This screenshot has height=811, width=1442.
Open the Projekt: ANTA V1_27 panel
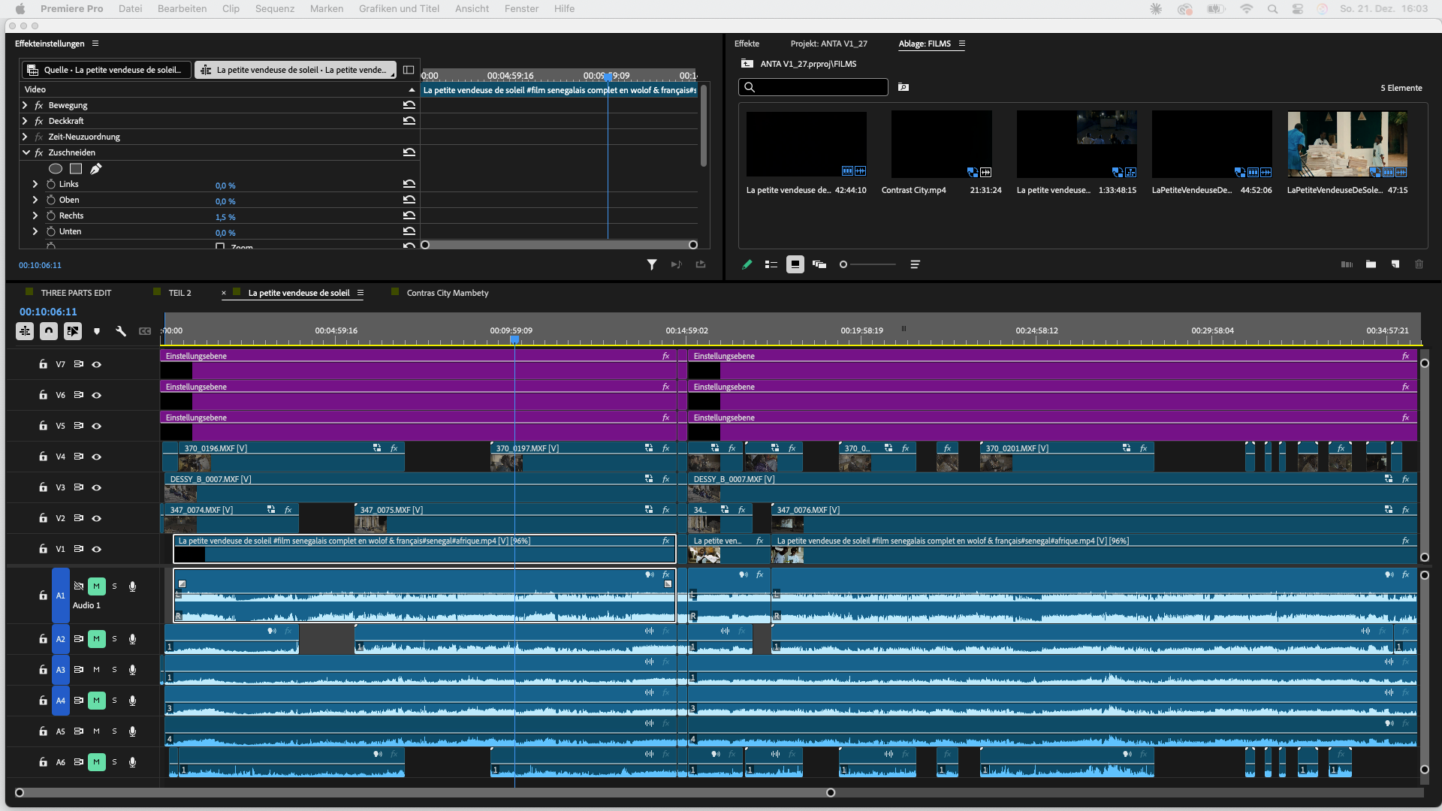pyautogui.click(x=828, y=44)
